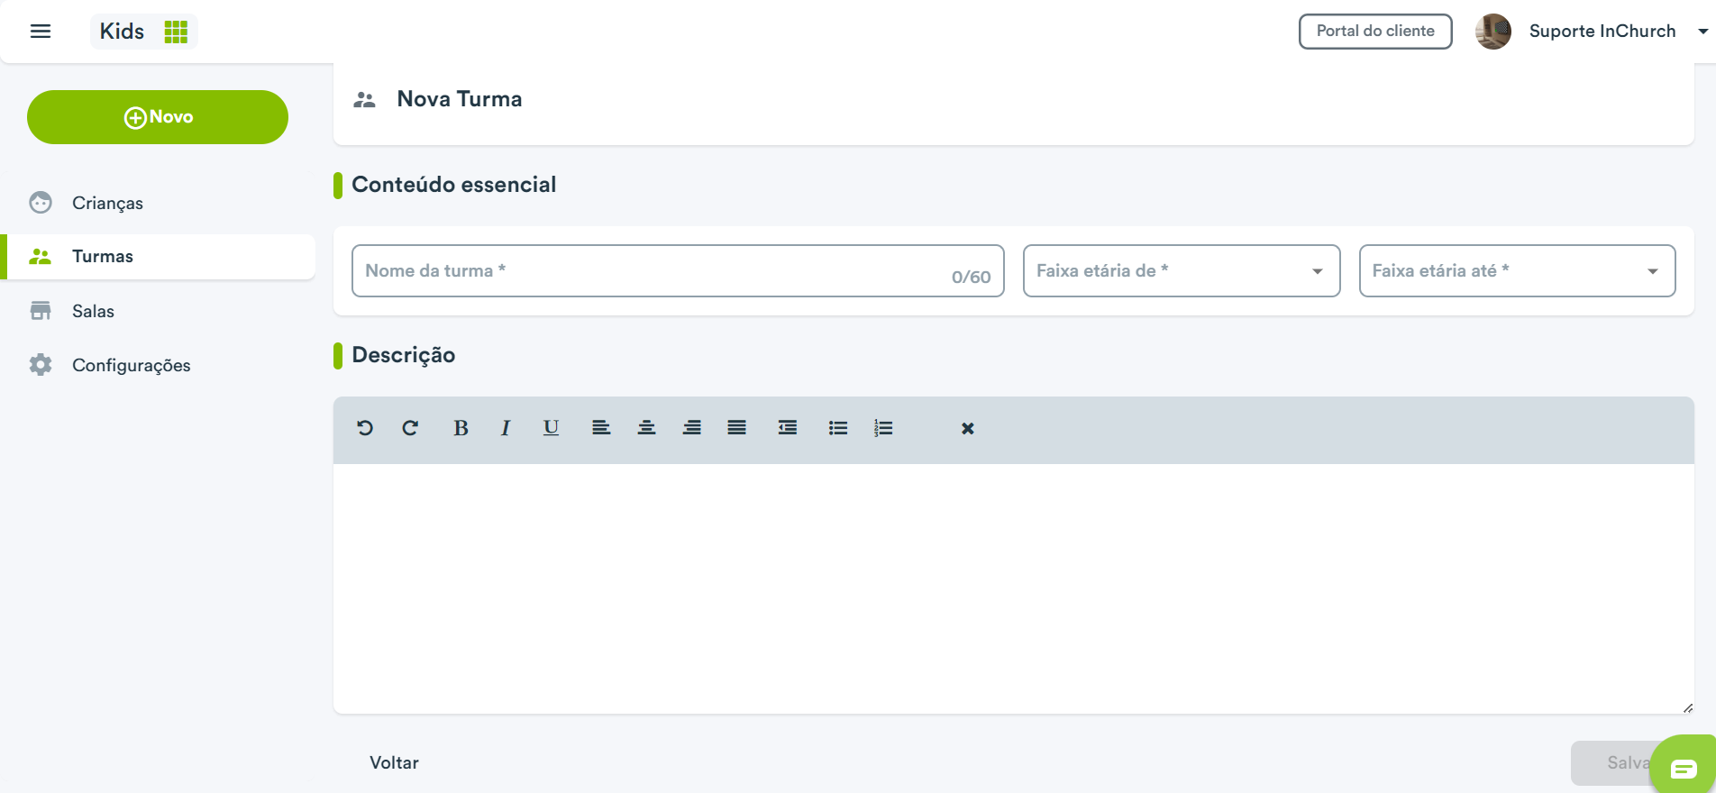Toggle underline formatting in description editor
The height and width of the screenshot is (793, 1716).
coord(551,428)
